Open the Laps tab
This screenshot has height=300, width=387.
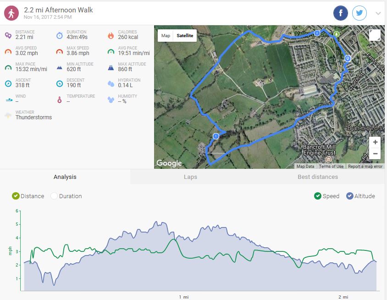[x=190, y=177]
